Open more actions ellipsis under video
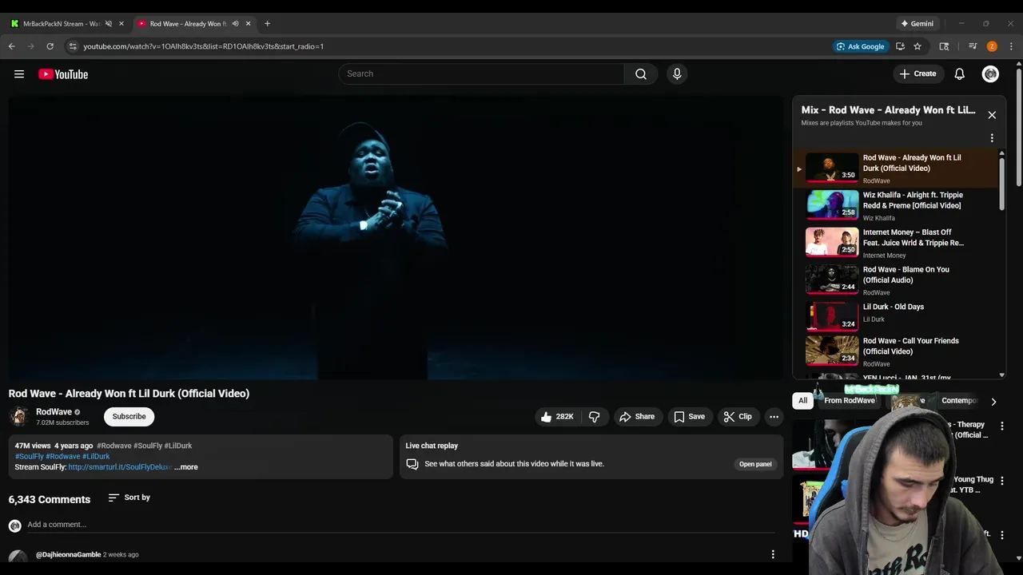Screen dimensions: 1023x575 774,417
